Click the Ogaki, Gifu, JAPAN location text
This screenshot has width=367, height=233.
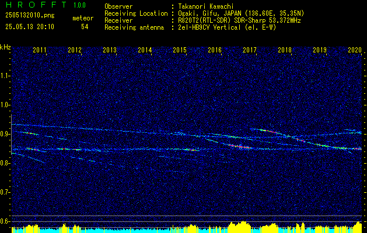[x=242, y=13]
